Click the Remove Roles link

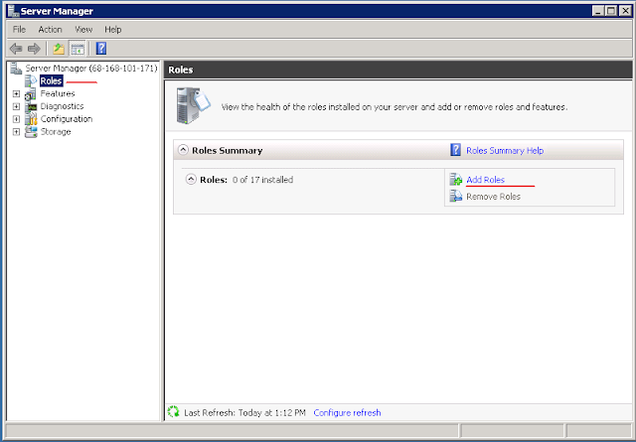[x=494, y=197]
